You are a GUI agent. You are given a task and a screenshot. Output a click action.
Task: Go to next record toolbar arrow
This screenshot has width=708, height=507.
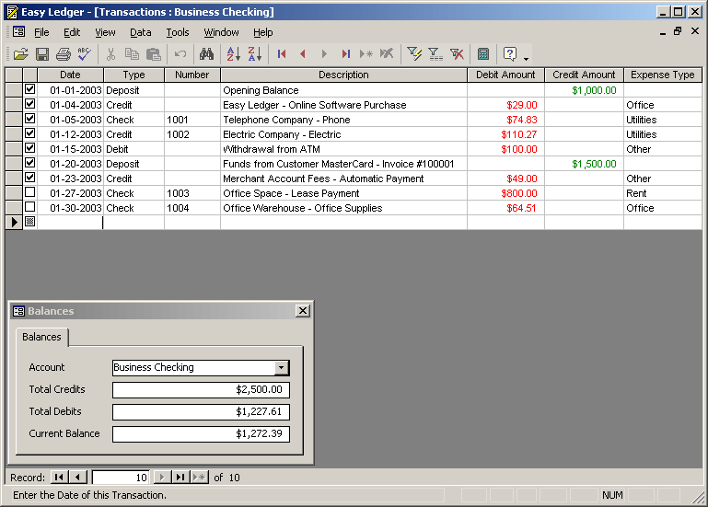click(x=324, y=54)
